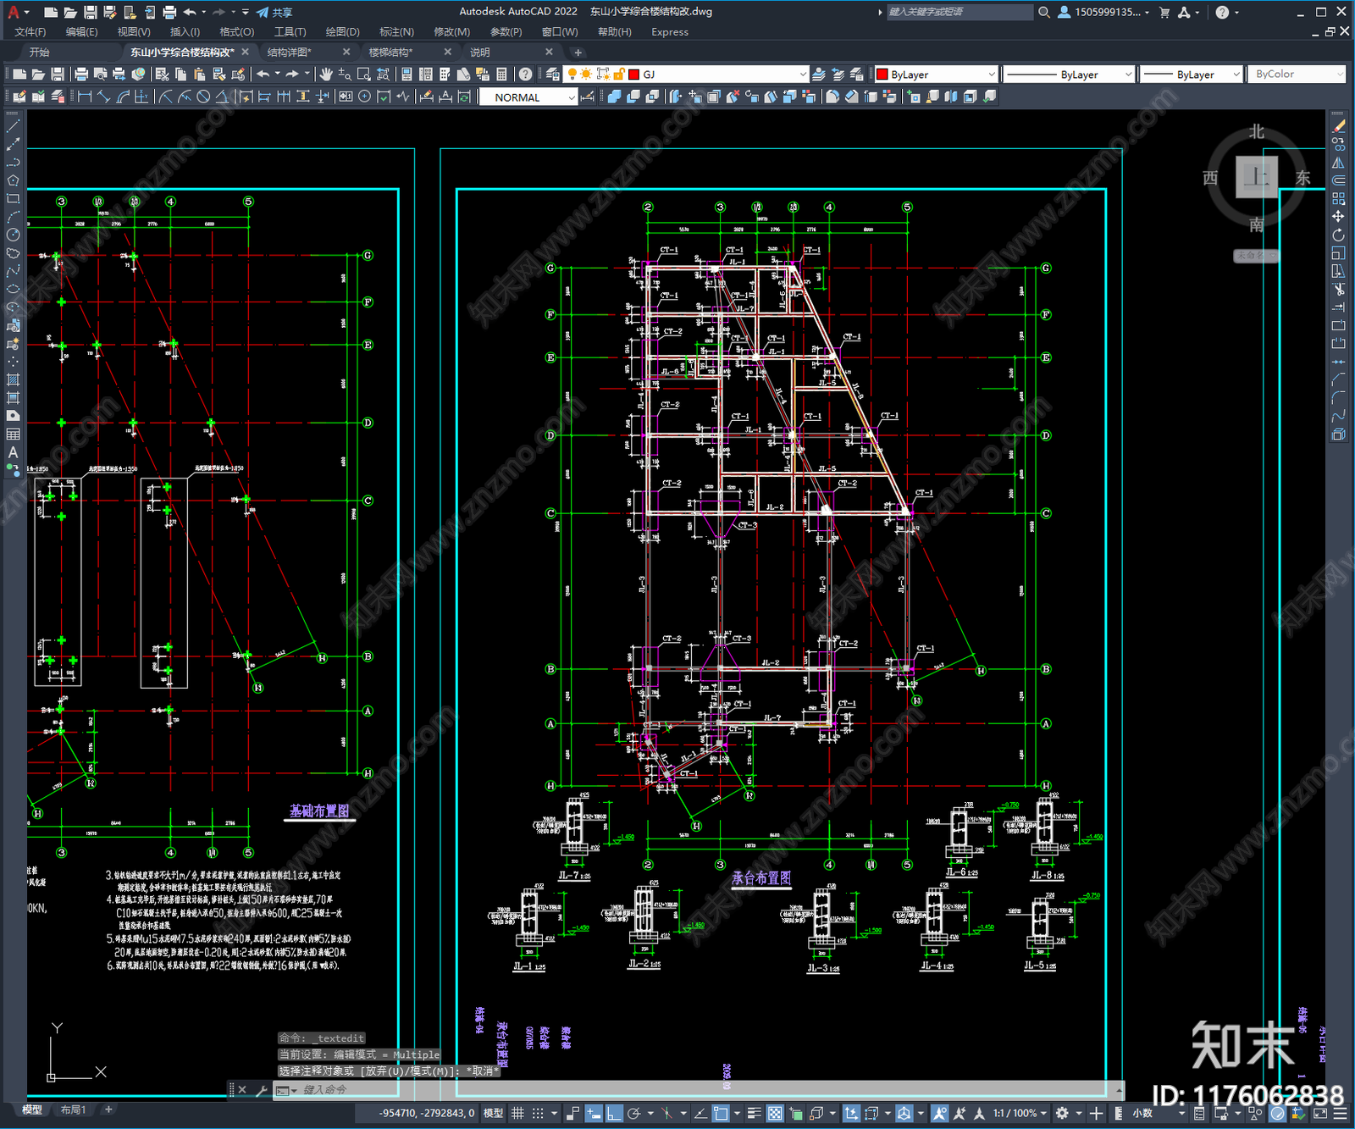Click the Zoom Window icon
Viewport: 1355px width, 1129px height.
coord(364,75)
